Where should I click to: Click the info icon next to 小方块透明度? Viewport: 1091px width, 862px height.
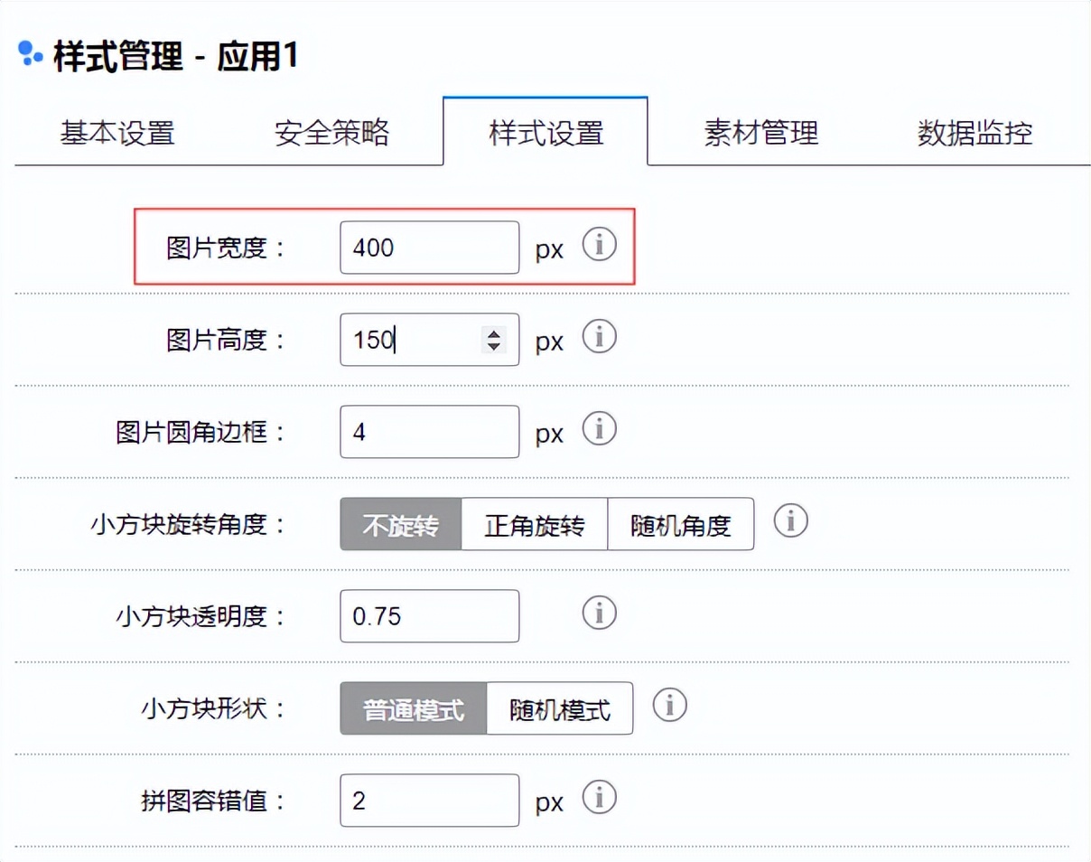pyautogui.click(x=598, y=613)
